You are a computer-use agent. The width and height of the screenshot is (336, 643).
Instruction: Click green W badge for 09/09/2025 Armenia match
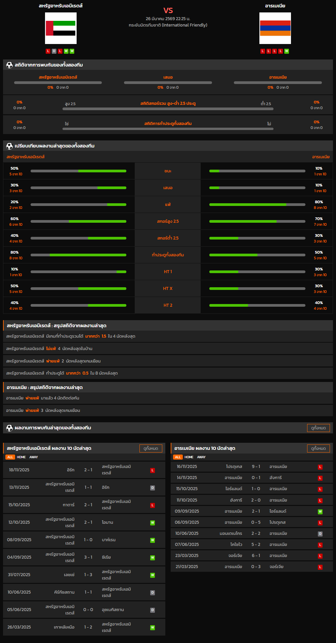pos(320,512)
